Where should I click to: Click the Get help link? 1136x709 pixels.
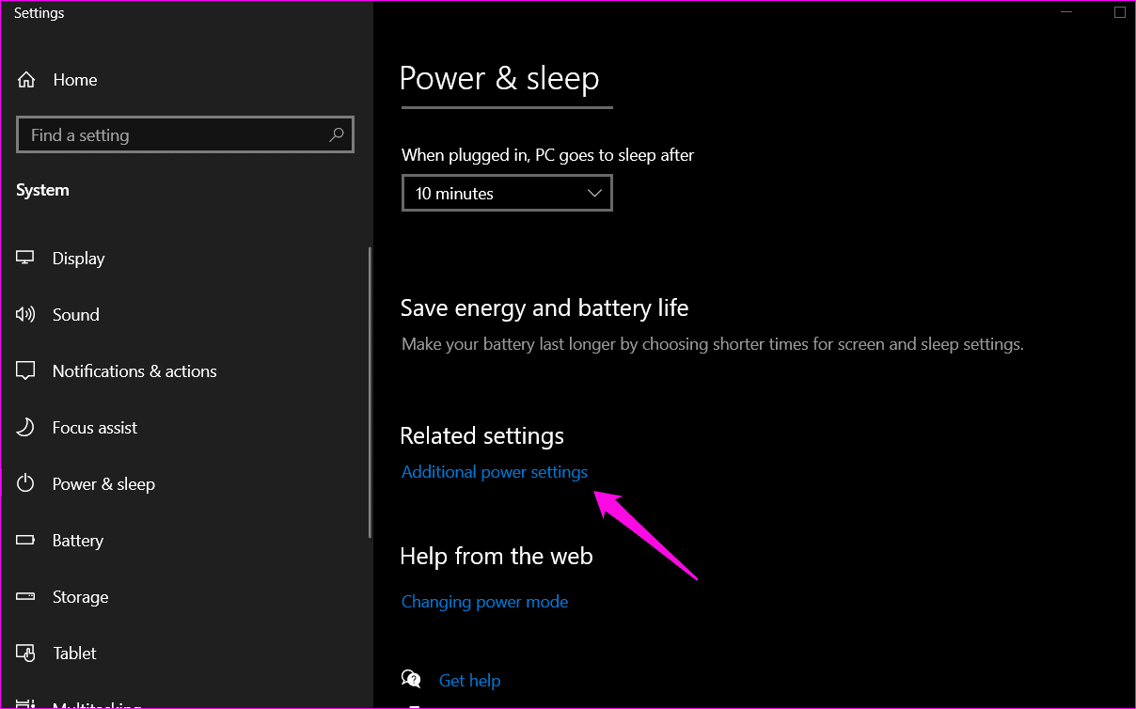pos(469,680)
